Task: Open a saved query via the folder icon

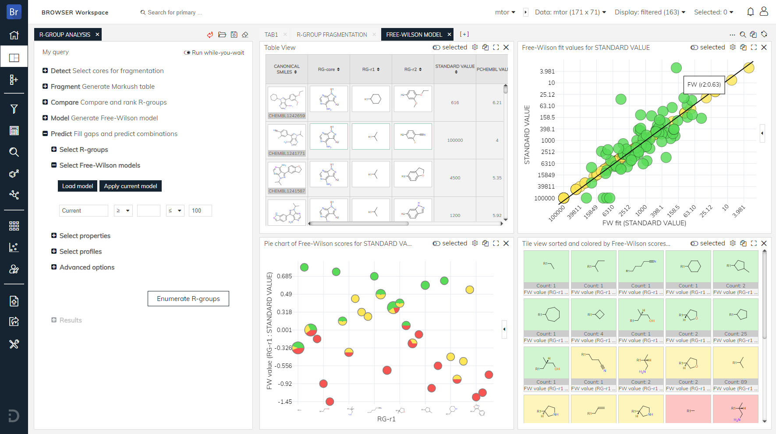Action: (222, 34)
